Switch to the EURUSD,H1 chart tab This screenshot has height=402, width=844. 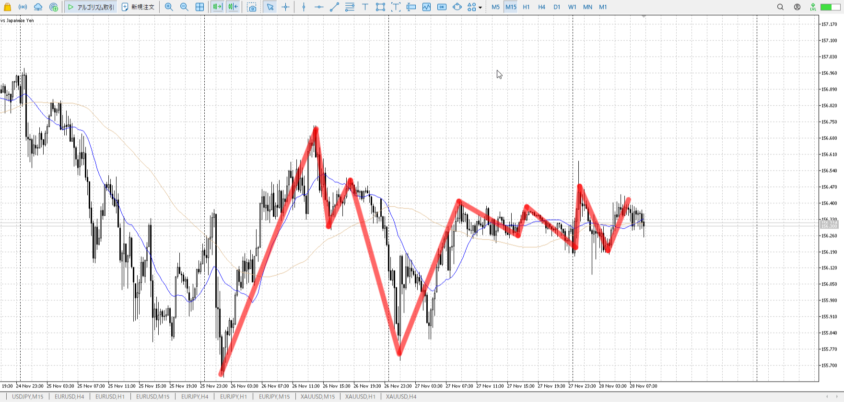[x=110, y=396]
